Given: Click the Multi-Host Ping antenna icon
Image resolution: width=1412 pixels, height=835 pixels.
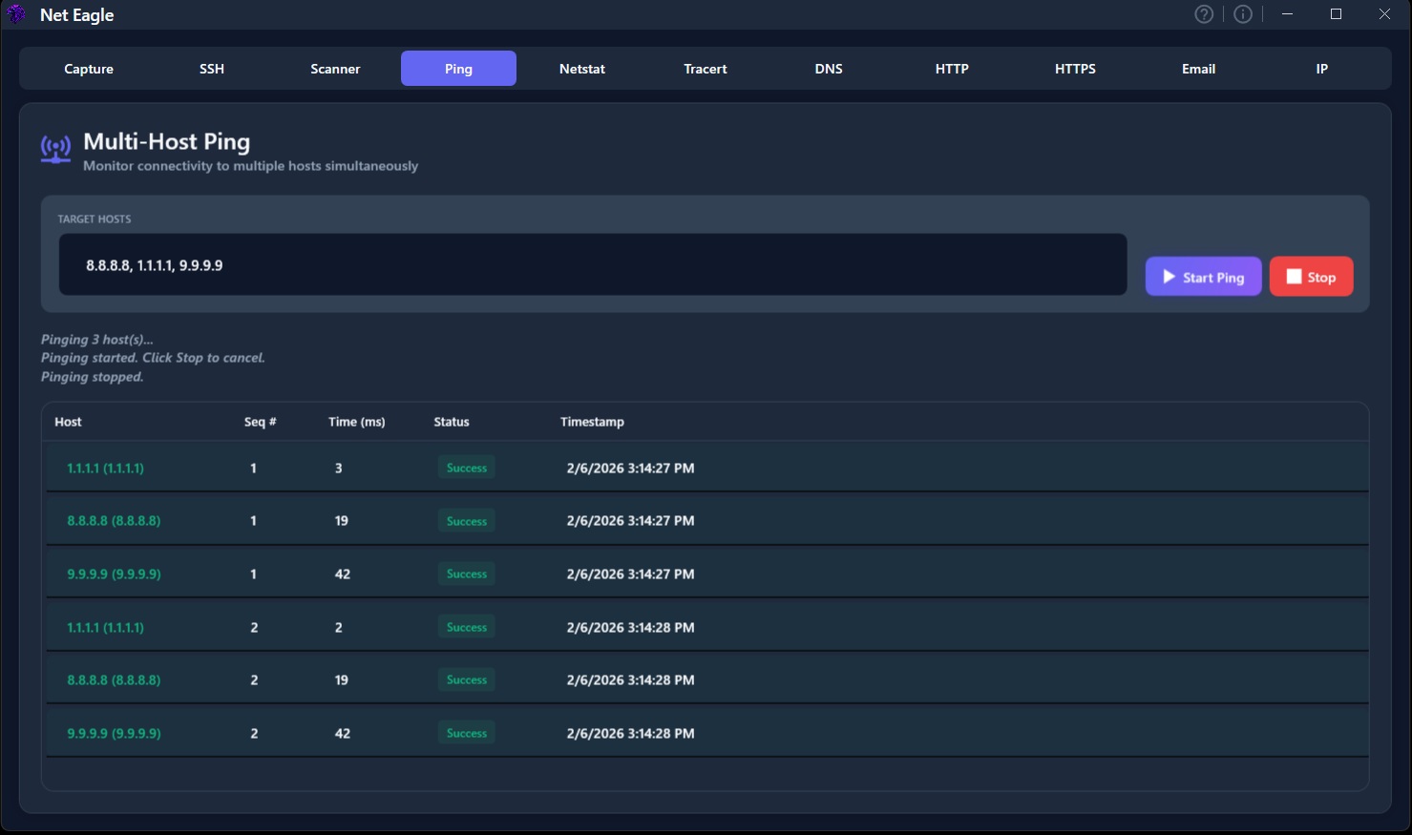Looking at the screenshot, I should click(55, 149).
